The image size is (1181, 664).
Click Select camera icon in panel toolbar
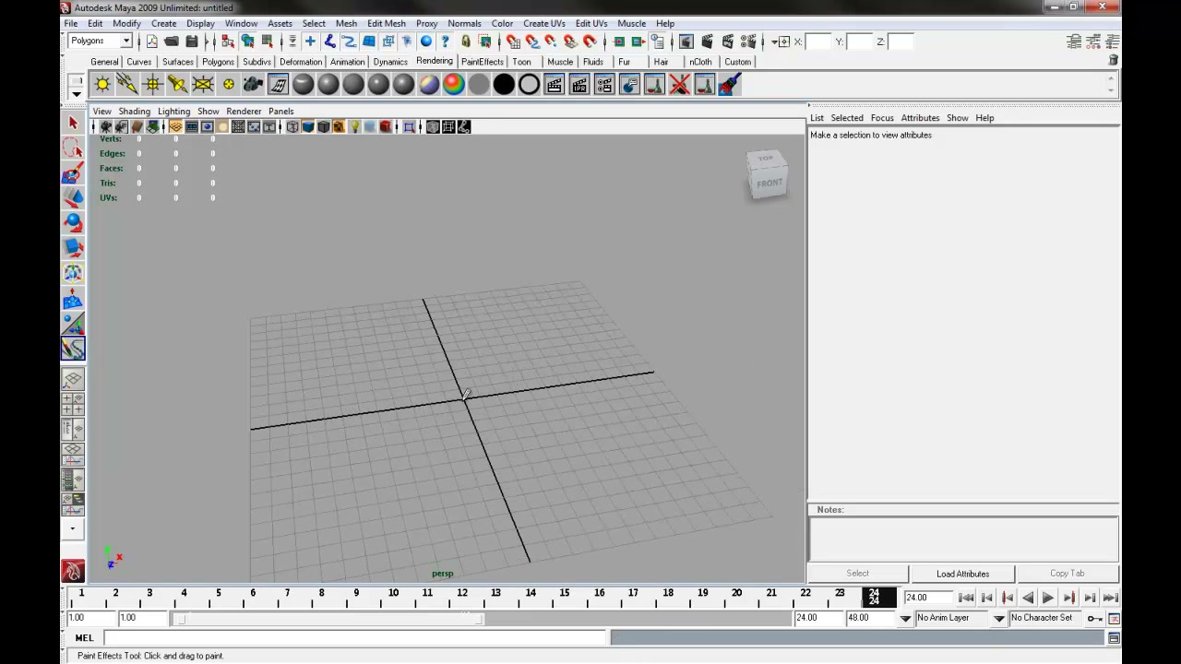[106, 126]
